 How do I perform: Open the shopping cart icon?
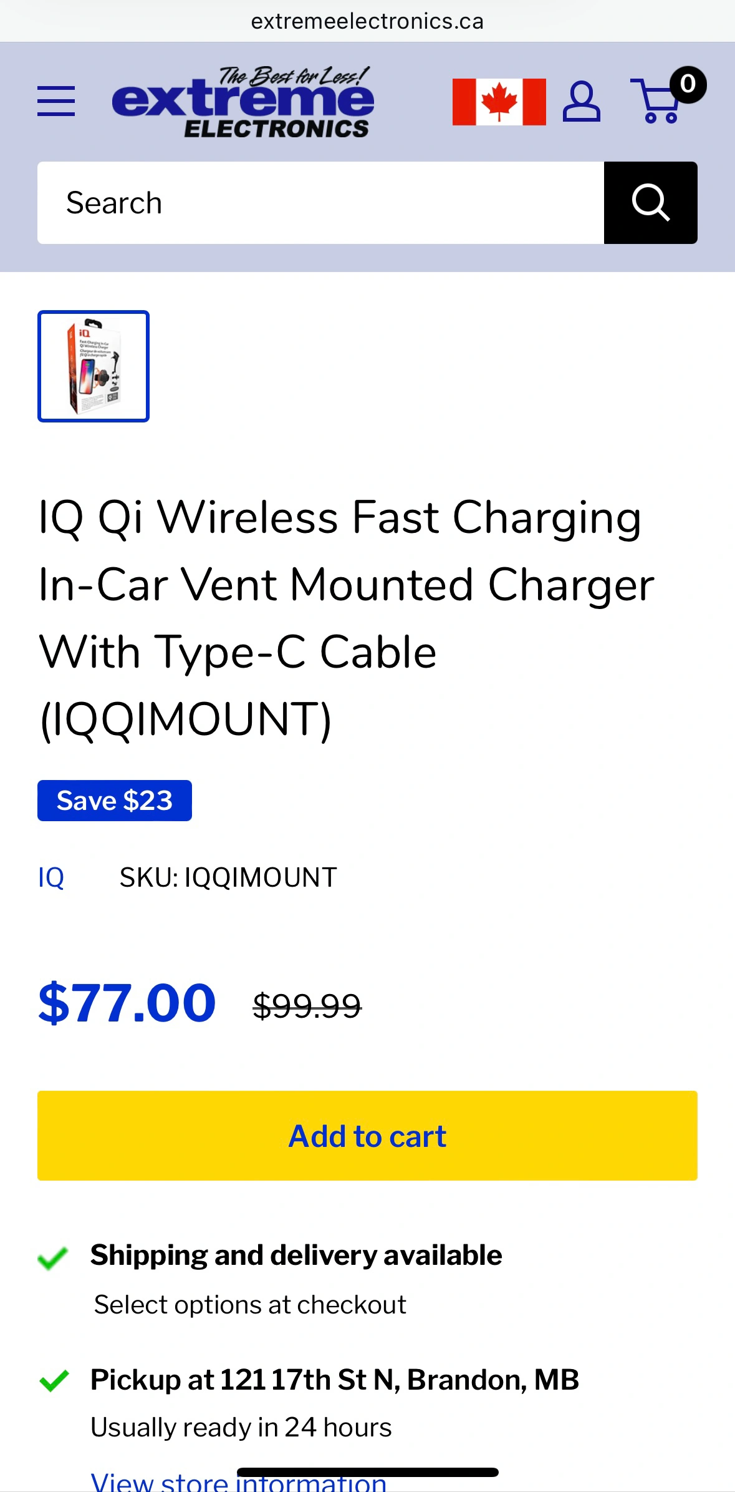tap(661, 101)
